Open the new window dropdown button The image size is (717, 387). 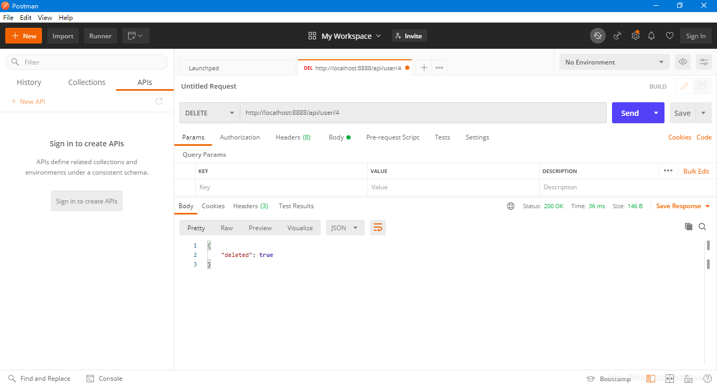136,36
